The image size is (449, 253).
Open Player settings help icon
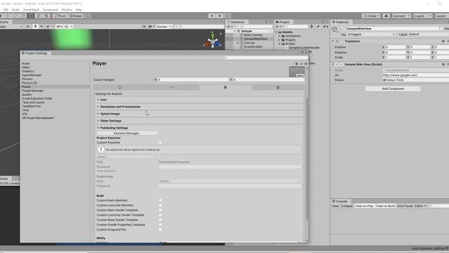coord(297,64)
